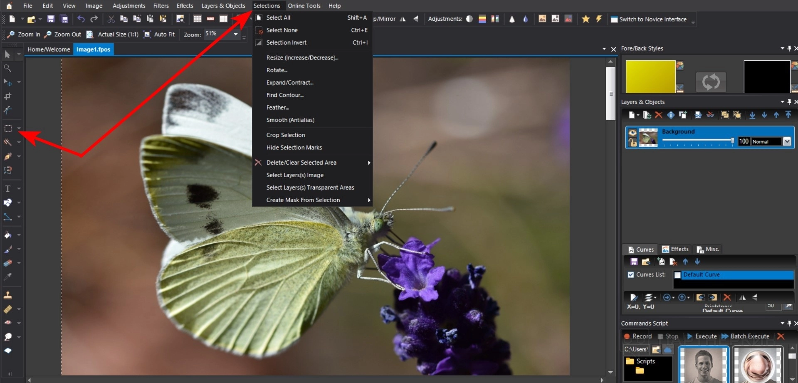The width and height of the screenshot is (798, 383).
Task: Uncheck the Curves List checkbox
Action: click(631, 275)
